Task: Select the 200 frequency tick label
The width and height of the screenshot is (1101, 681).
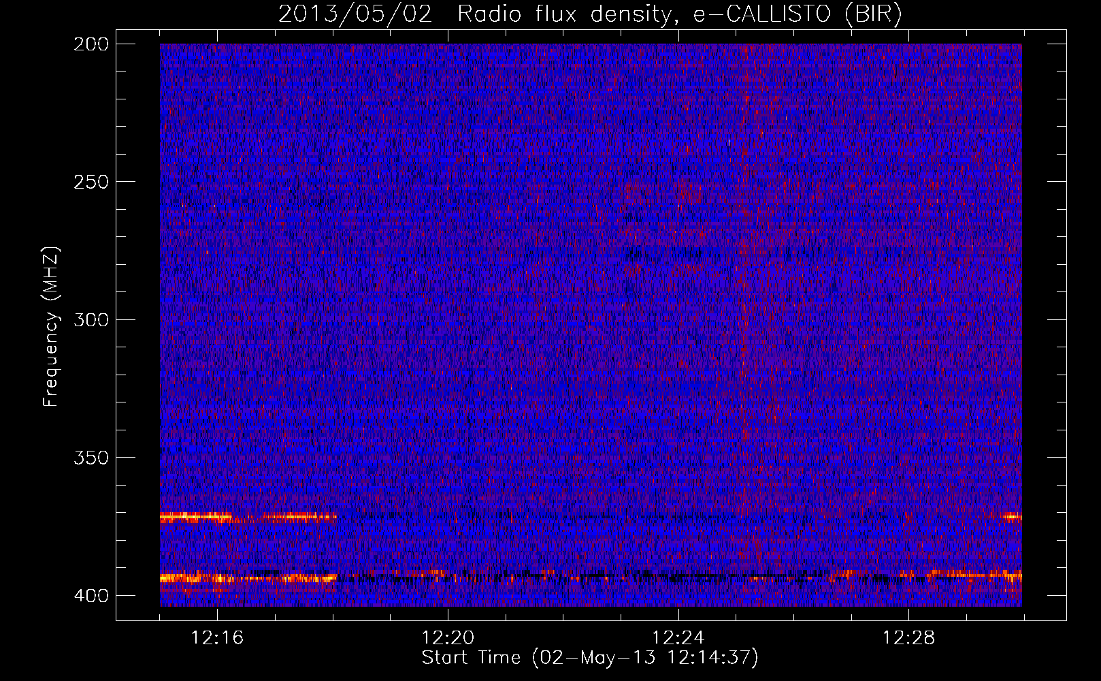Action: 91,44
